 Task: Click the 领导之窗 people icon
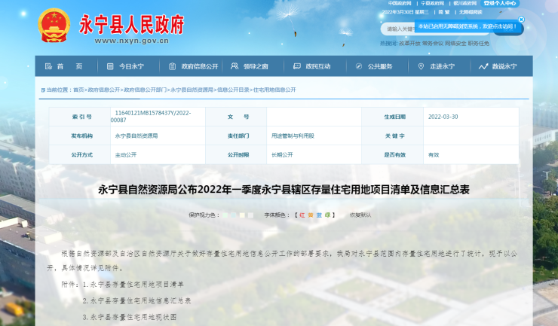(x=235, y=66)
